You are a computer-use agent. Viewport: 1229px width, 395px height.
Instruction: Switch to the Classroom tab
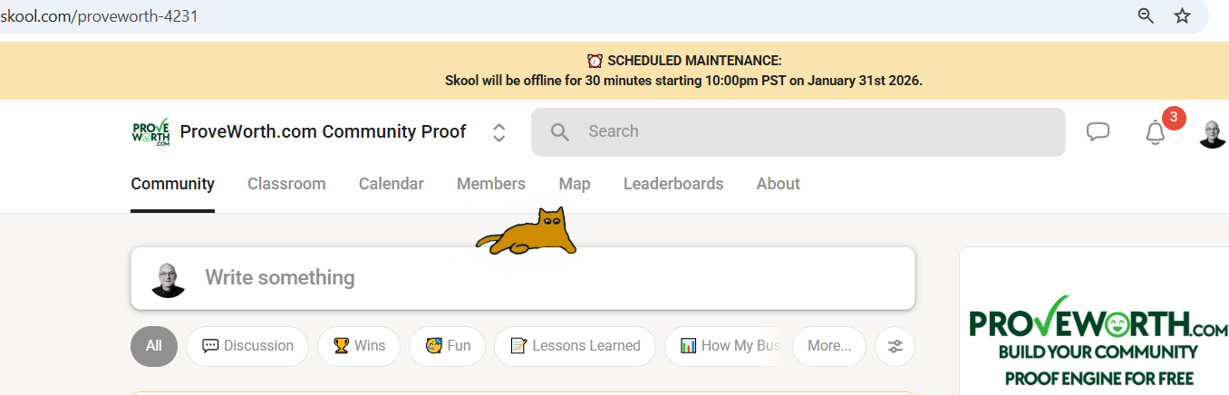tap(286, 184)
